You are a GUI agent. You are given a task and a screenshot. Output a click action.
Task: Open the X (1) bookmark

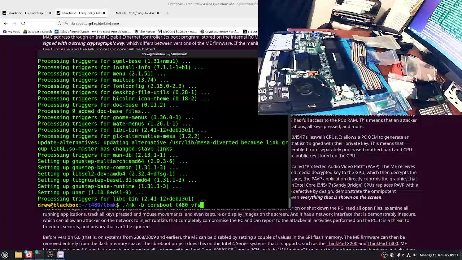pyautogui.click(x=250, y=31)
